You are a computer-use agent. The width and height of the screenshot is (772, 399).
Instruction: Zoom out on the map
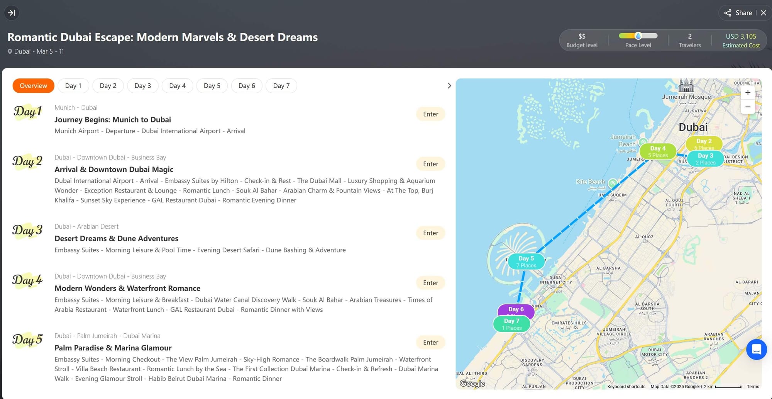click(x=748, y=107)
